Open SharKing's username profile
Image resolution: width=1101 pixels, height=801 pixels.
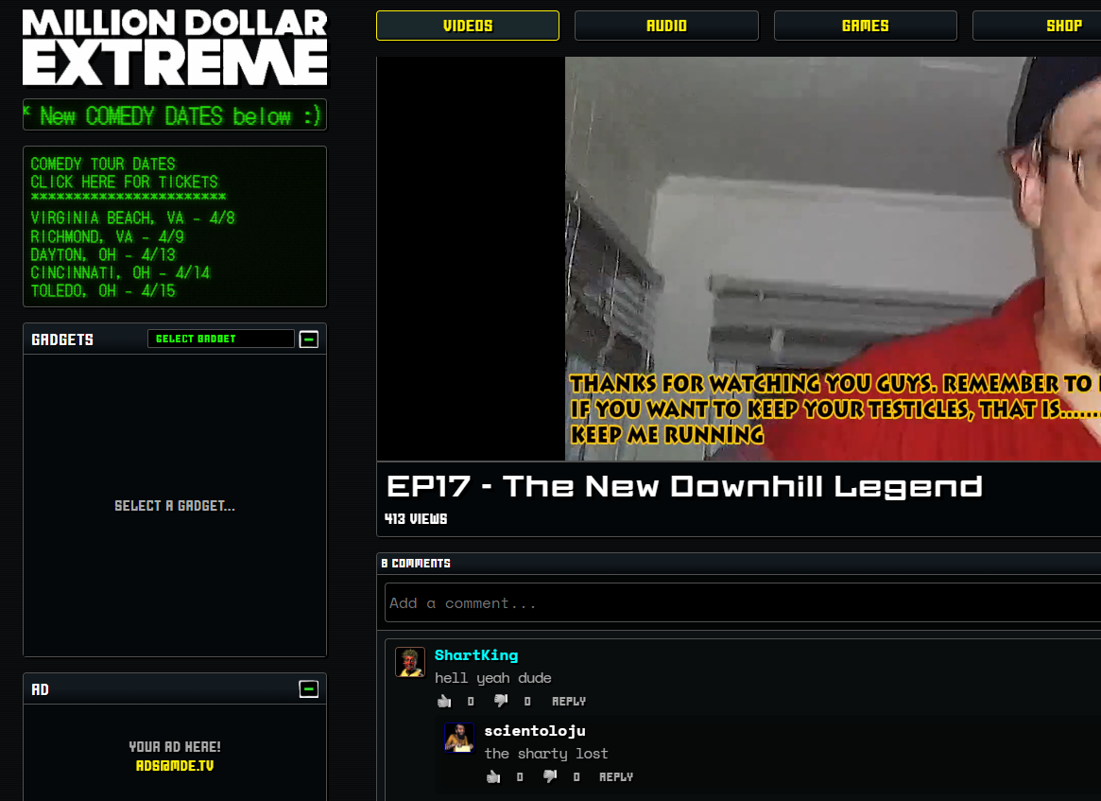(476, 654)
